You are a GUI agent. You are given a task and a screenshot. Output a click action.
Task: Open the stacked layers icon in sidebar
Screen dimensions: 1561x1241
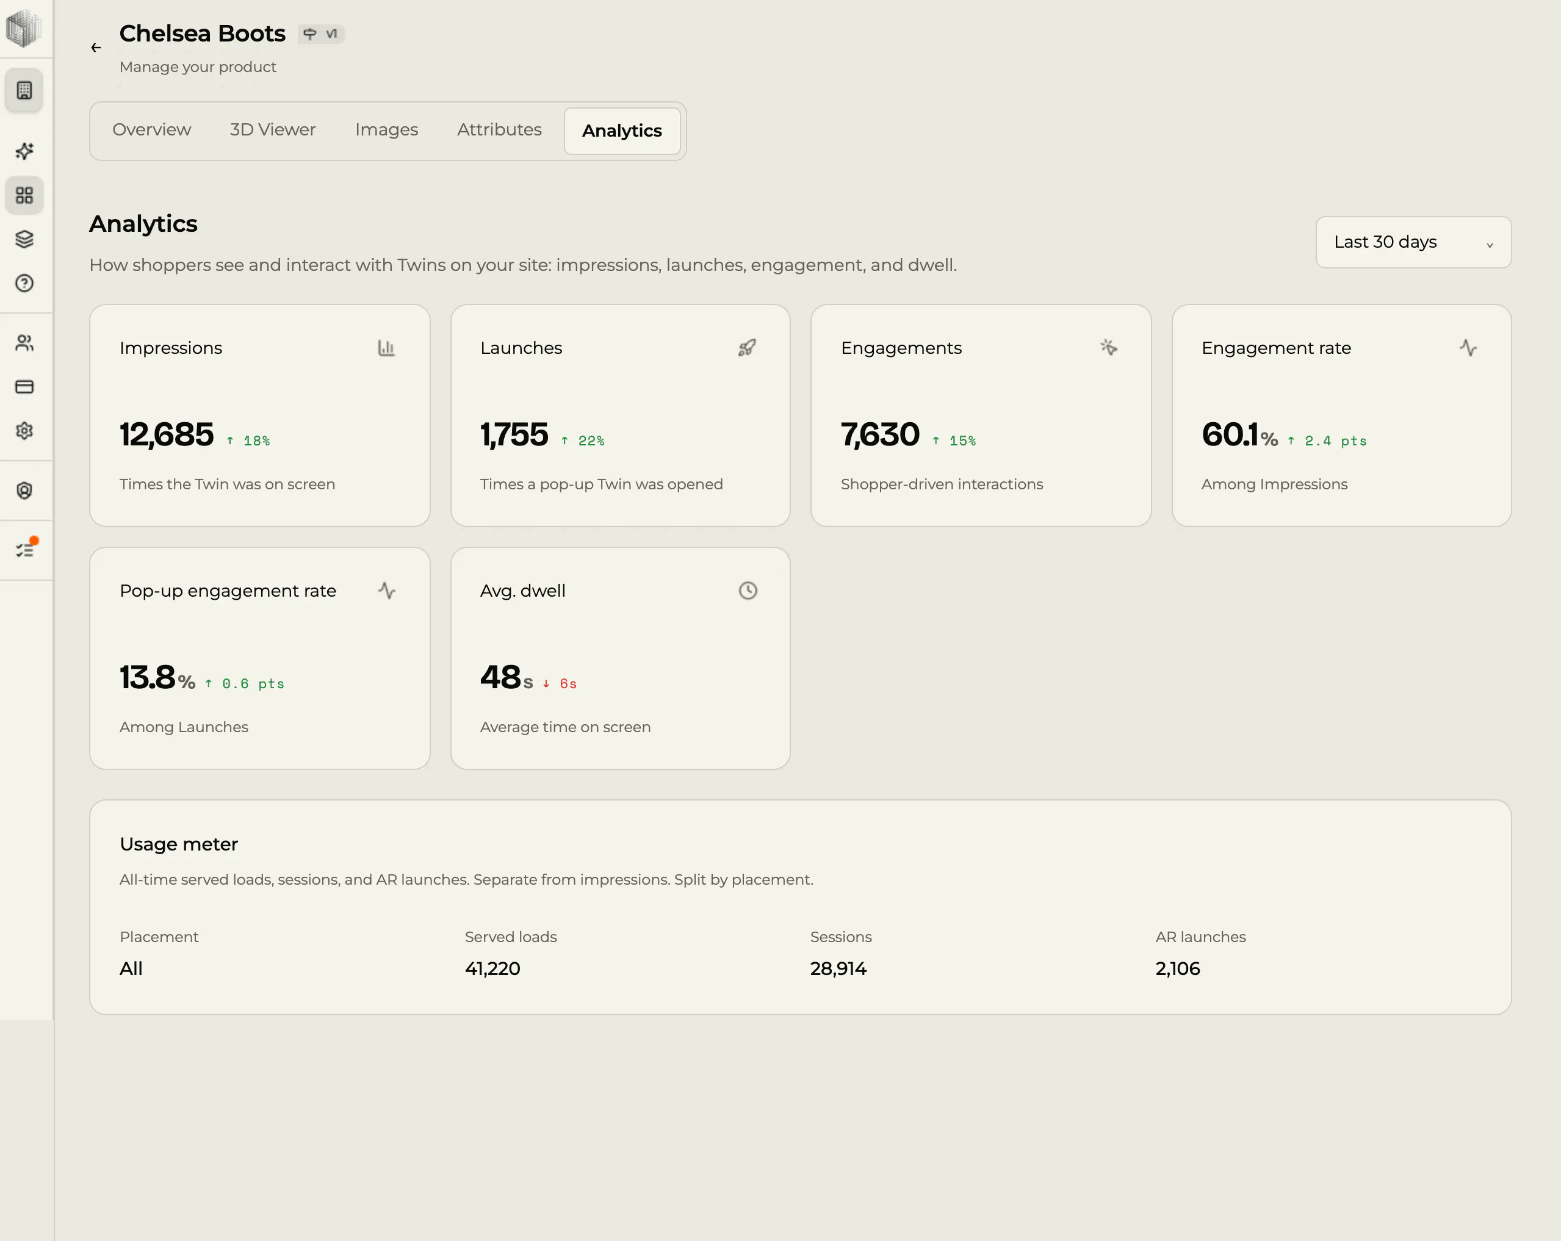tap(24, 240)
